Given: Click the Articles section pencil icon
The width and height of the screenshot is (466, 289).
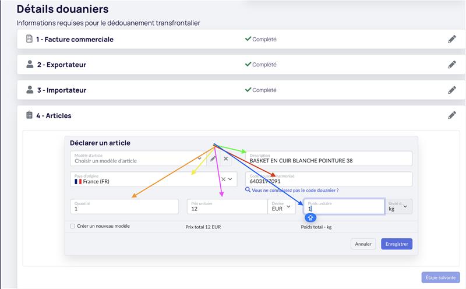Looking at the screenshot, I should (x=452, y=115).
